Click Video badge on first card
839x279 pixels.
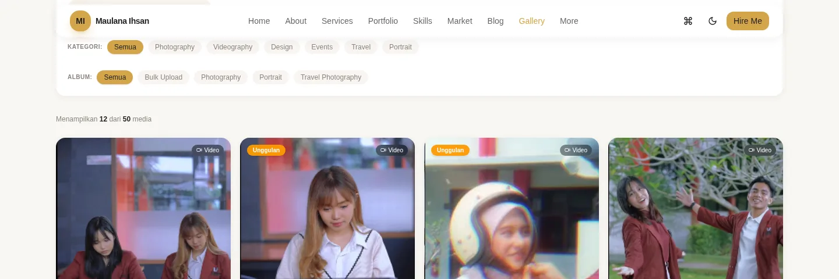click(x=207, y=150)
